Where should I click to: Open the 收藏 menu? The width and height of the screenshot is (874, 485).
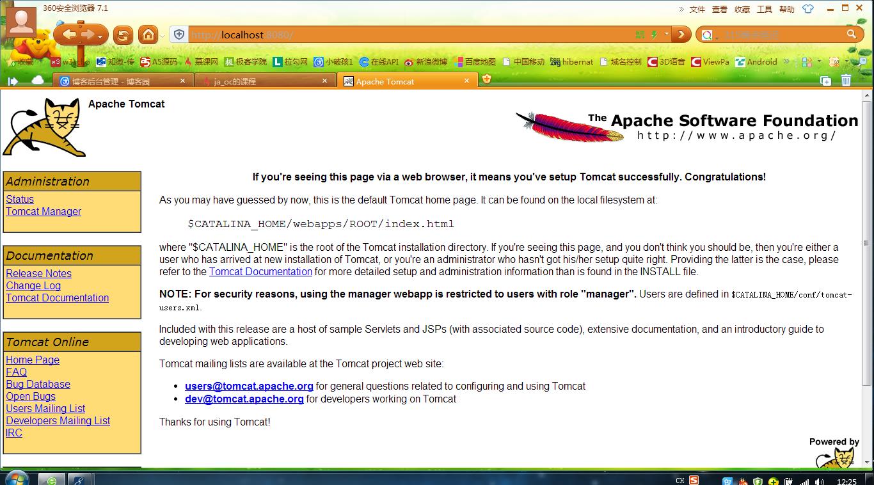742,9
